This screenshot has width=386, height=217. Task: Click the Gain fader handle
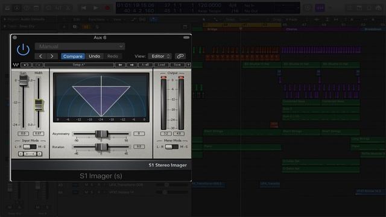(24, 80)
